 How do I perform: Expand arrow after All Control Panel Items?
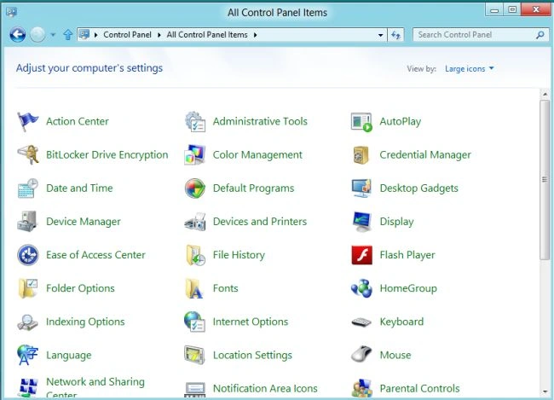(255, 35)
